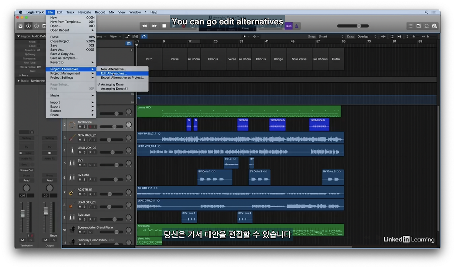Record-enable the LEAD VOX_02 track
This screenshot has height=268, width=455.
pos(90,152)
